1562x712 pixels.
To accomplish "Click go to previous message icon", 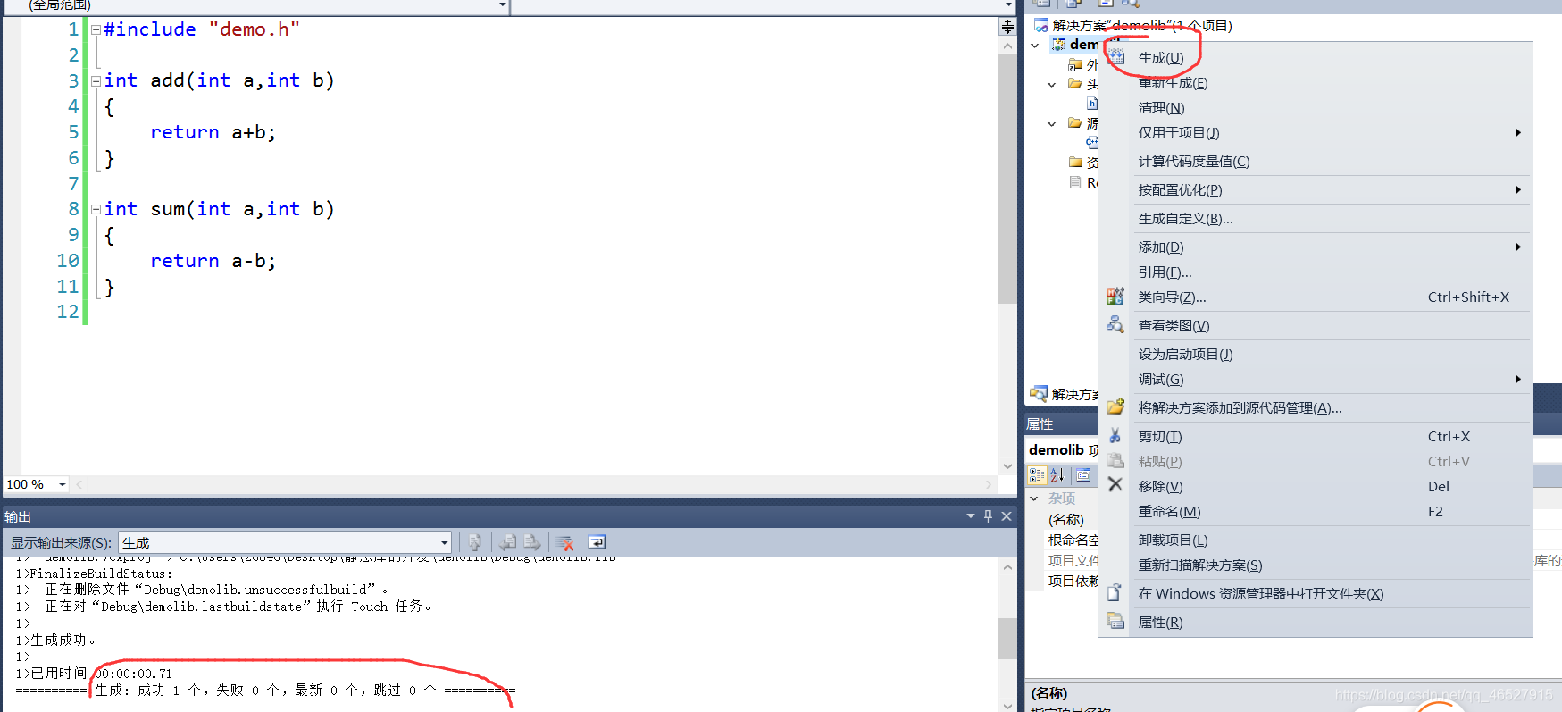I will point(507,542).
